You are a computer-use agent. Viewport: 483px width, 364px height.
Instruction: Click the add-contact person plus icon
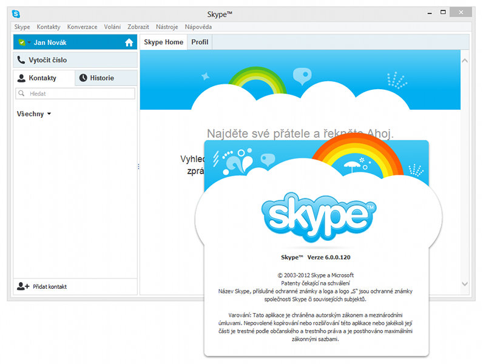pos(23,286)
